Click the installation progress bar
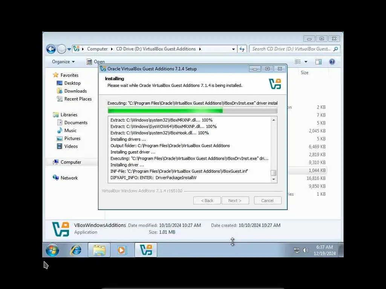This screenshot has width=386, height=289. coord(193,111)
